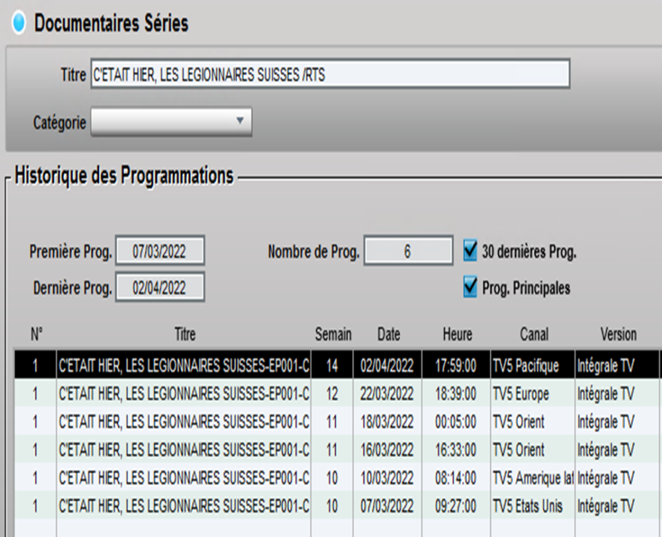Image resolution: width=662 pixels, height=537 pixels.
Task: Select the row dated 10/03/2022
Action: 337,478
